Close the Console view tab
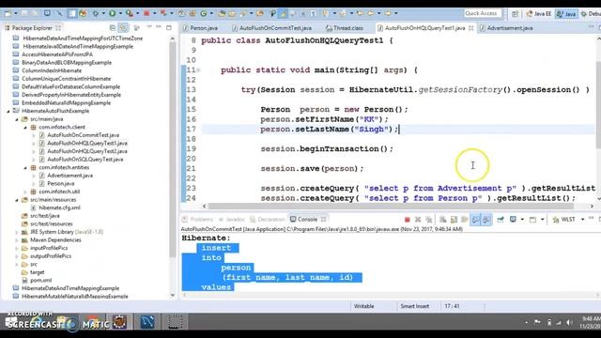 pos(323,220)
